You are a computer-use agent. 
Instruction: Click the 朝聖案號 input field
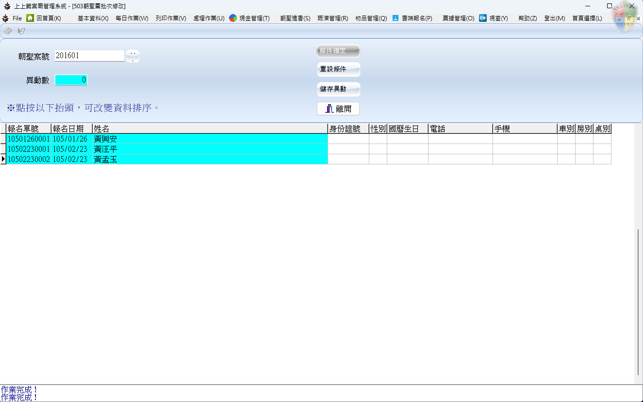(x=89, y=56)
